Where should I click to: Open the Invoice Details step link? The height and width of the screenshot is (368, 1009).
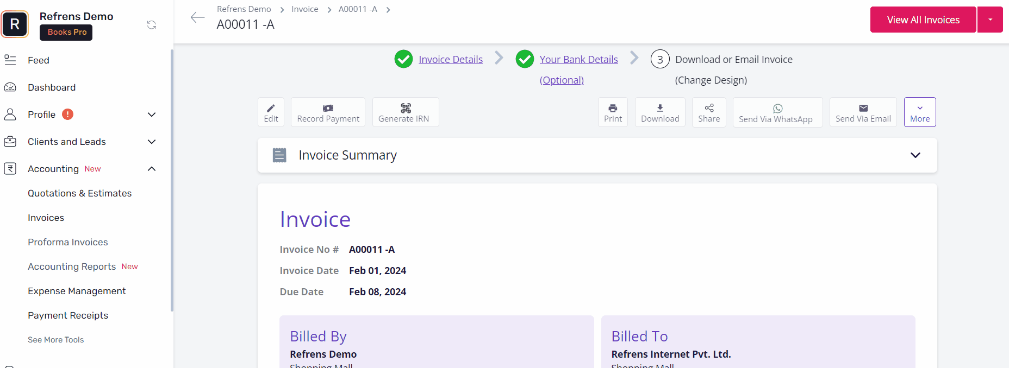[451, 59]
